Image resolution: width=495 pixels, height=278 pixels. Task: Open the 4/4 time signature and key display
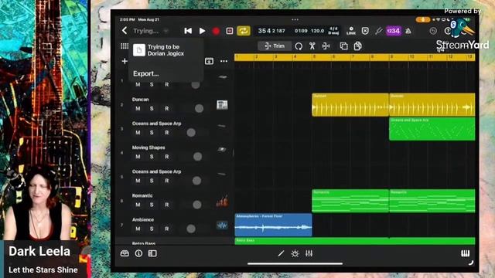pyautogui.click(x=333, y=31)
